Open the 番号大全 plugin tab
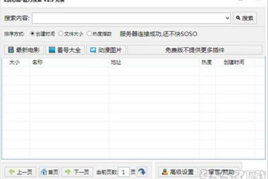 pos(65,50)
